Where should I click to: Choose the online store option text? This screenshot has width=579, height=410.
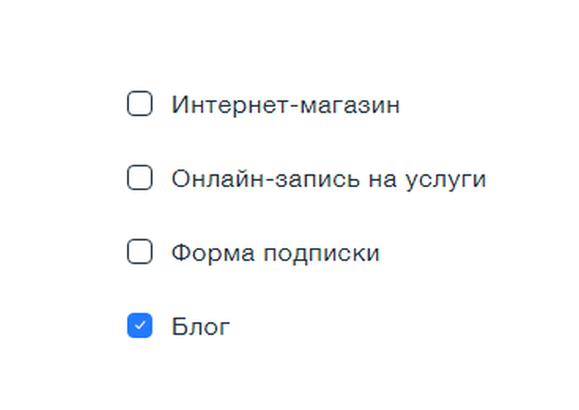pyautogui.click(x=285, y=105)
